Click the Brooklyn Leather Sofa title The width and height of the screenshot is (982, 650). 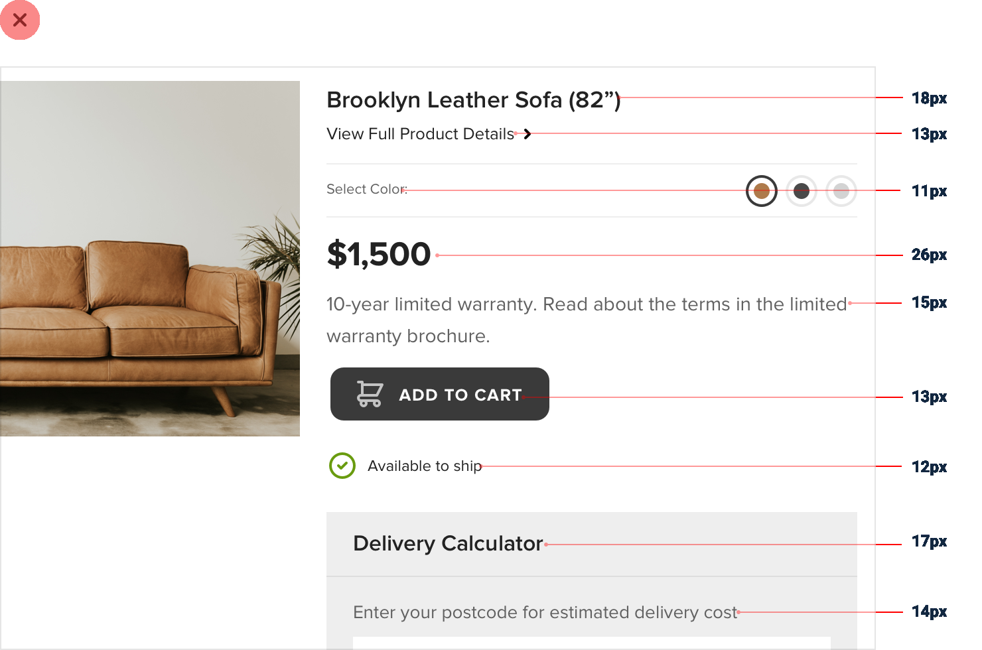coord(473,100)
